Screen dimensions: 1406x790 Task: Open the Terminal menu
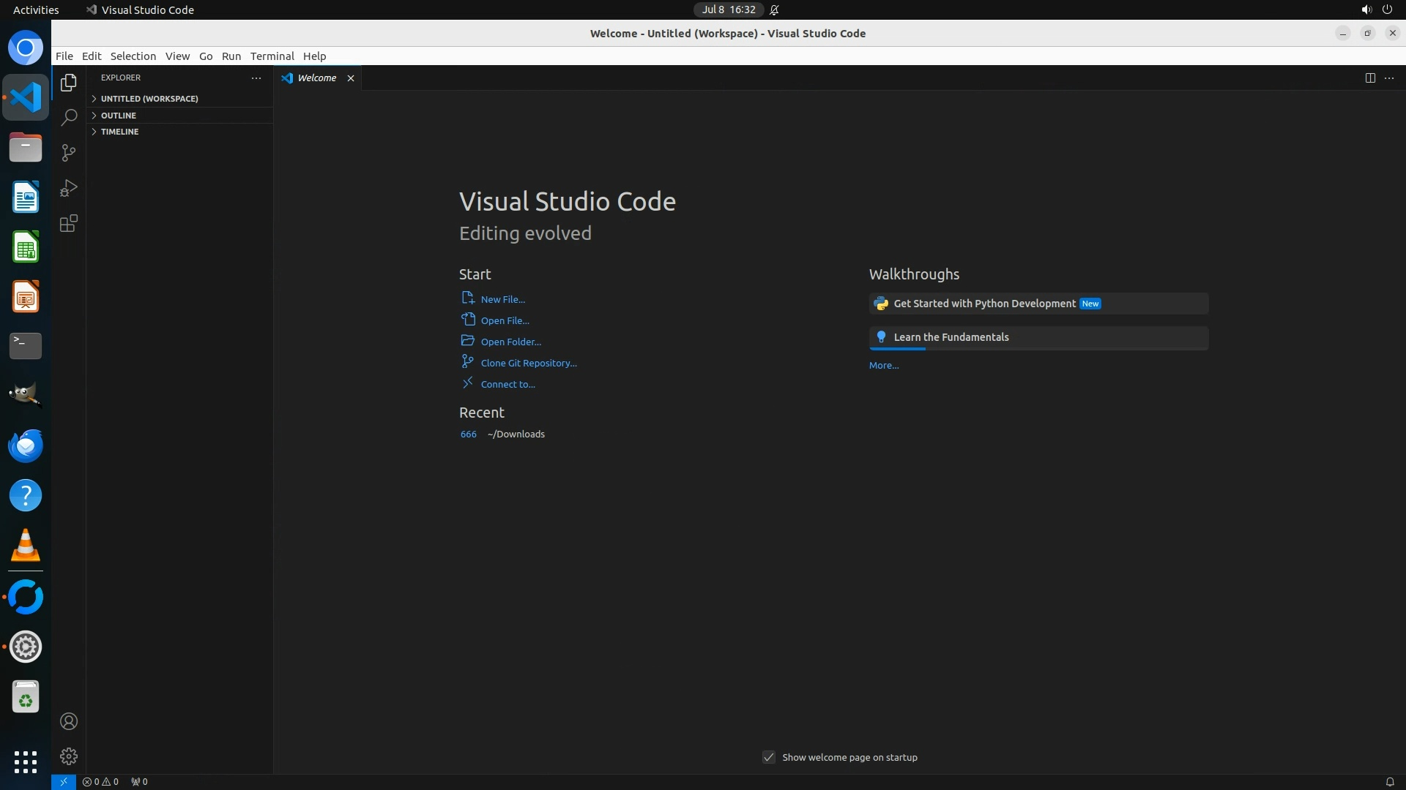(x=272, y=56)
